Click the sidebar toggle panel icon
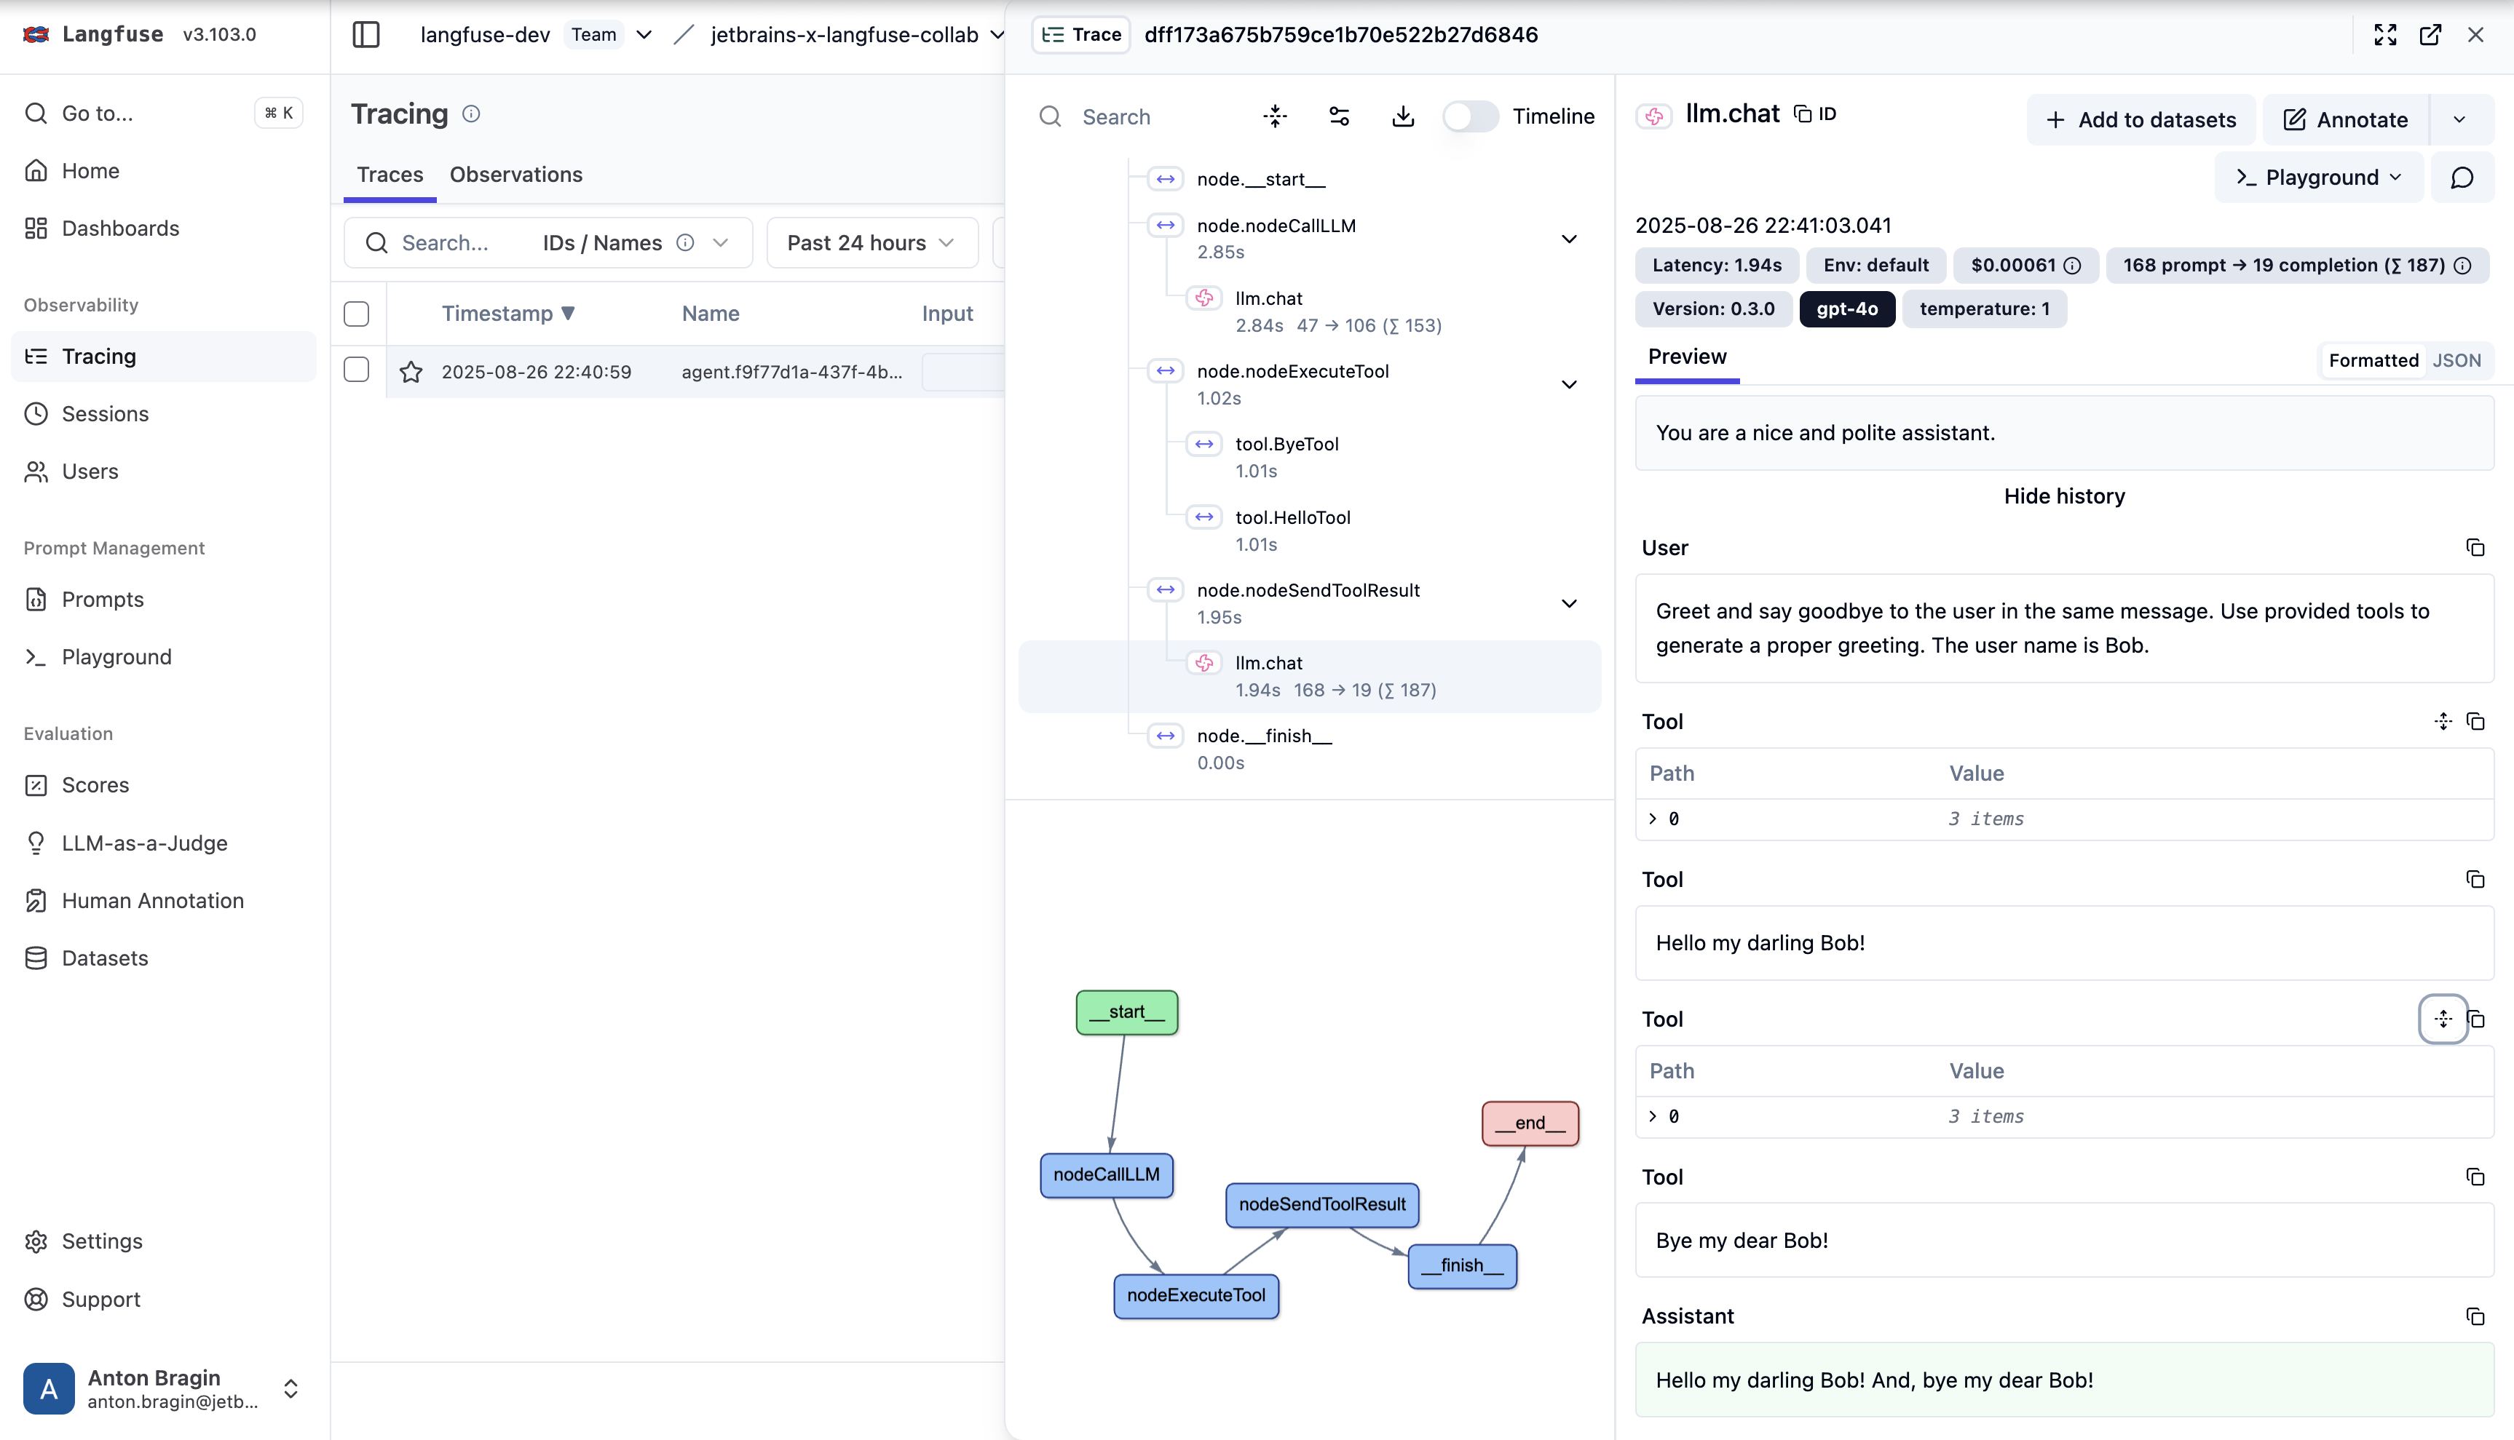Viewport: 2514px width, 1440px height. (x=366, y=35)
